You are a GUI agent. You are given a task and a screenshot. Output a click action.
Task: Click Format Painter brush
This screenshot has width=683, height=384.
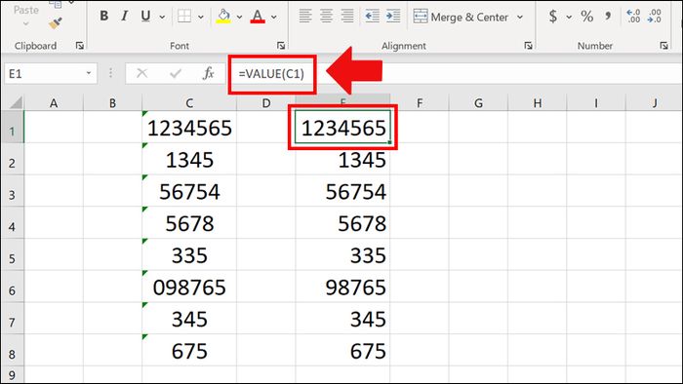56,23
